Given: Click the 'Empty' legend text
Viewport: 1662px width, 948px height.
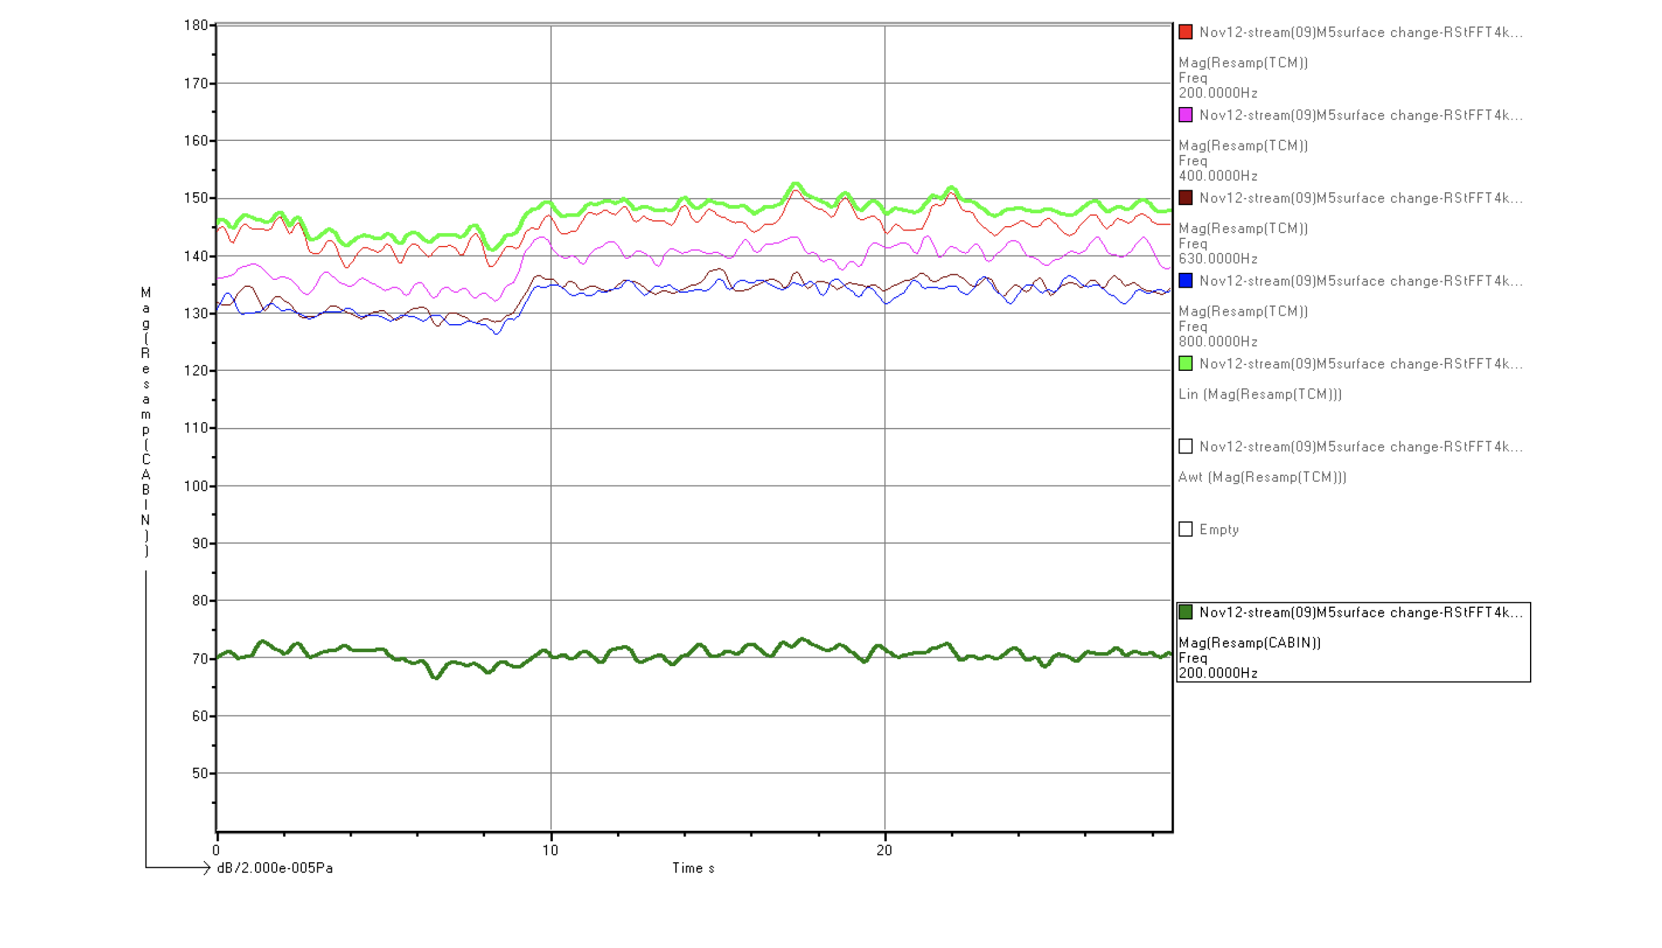Looking at the screenshot, I should point(1219,529).
